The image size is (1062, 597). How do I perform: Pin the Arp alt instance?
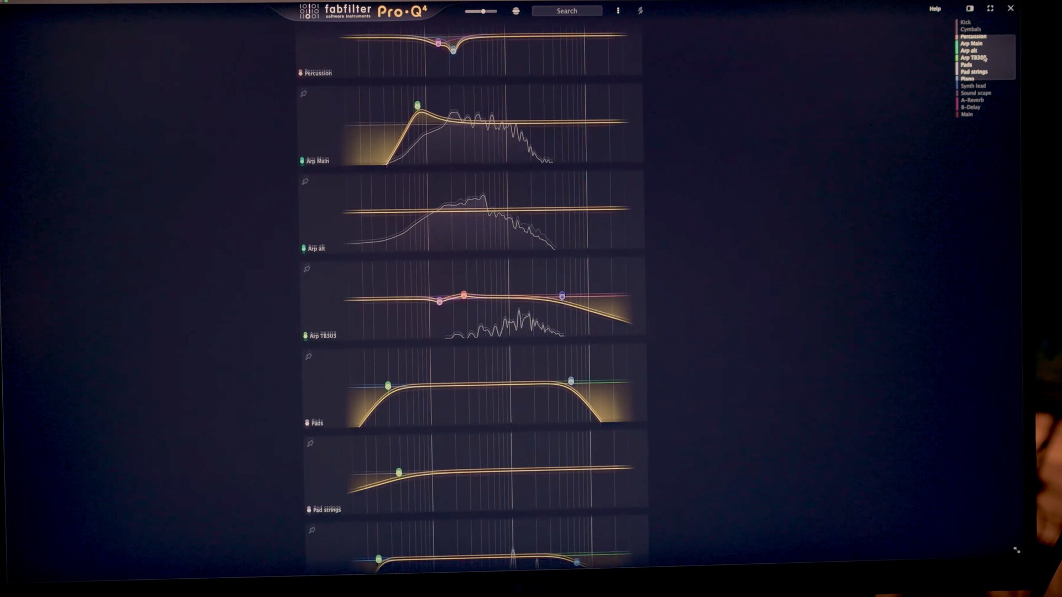[305, 181]
